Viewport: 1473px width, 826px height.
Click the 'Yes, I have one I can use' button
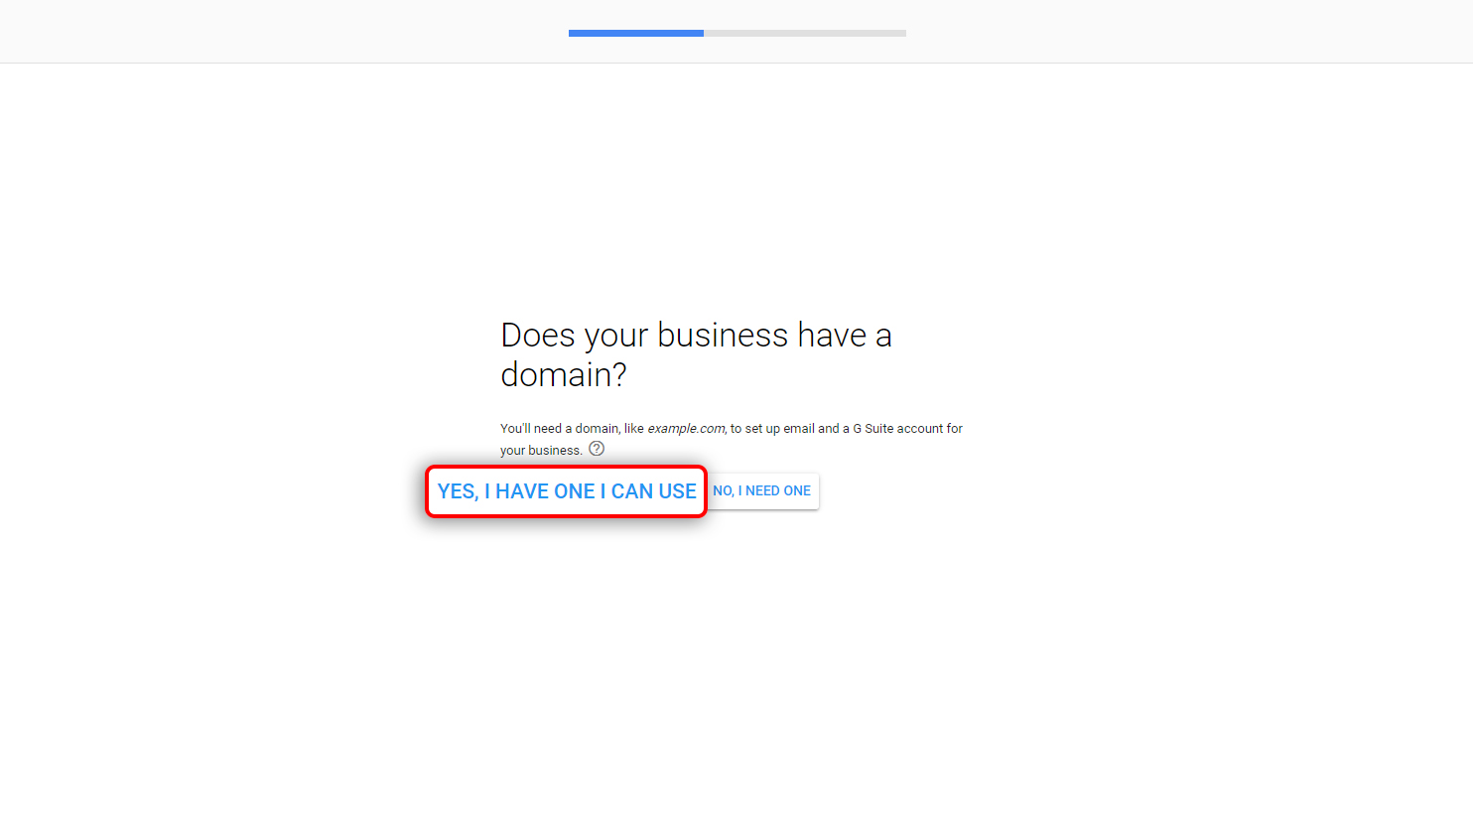pyautogui.click(x=567, y=491)
